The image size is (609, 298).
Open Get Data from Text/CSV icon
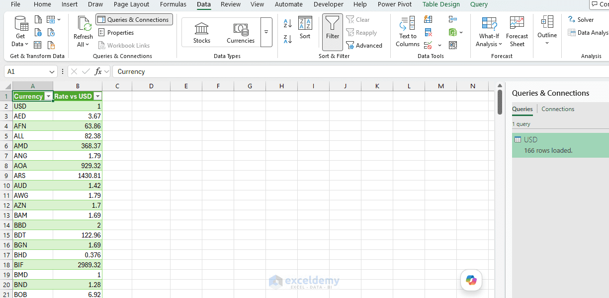[x=38, y=20]
